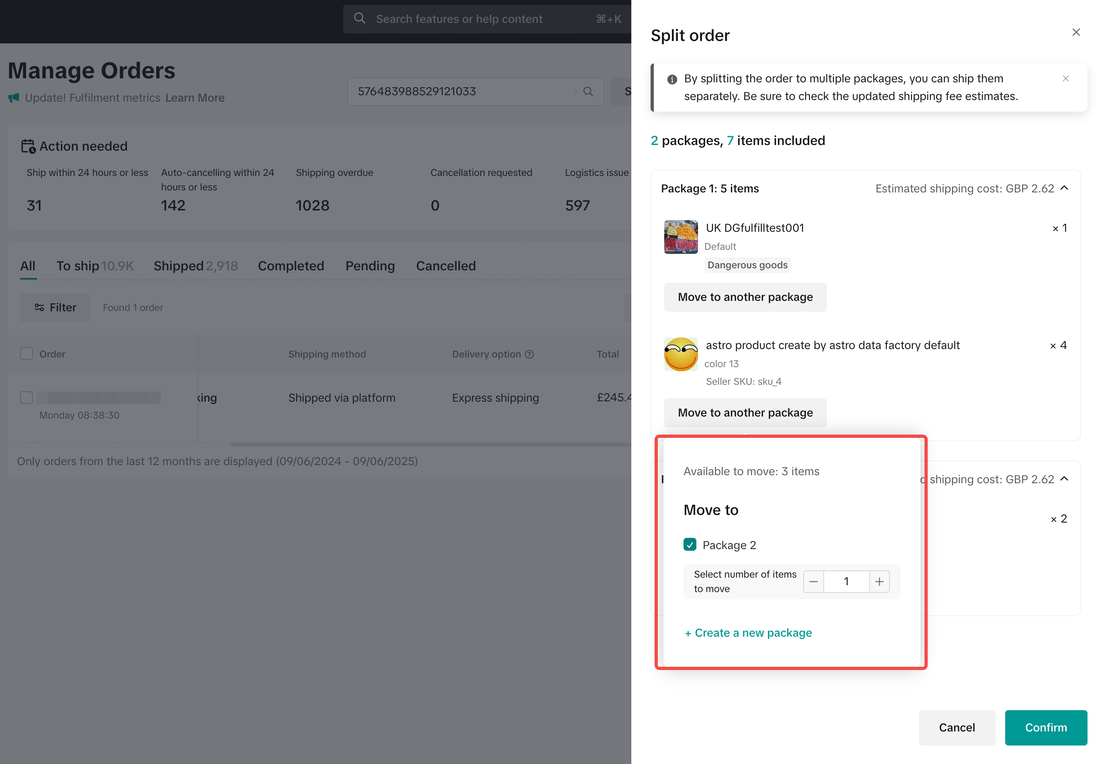Select all orders header checkbox

(27, 354)
